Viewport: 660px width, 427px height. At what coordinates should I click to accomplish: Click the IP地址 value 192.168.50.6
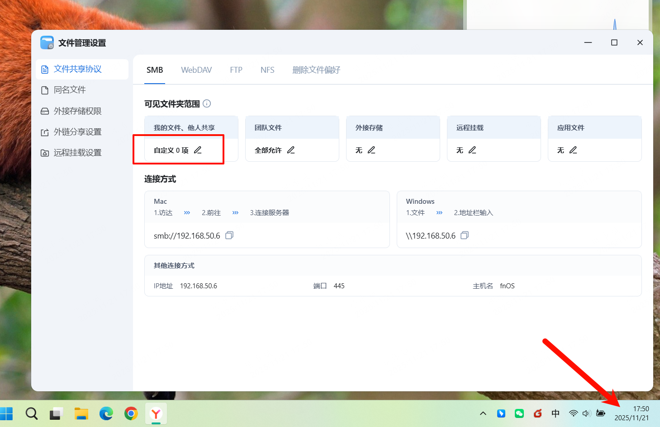(199, 286)
